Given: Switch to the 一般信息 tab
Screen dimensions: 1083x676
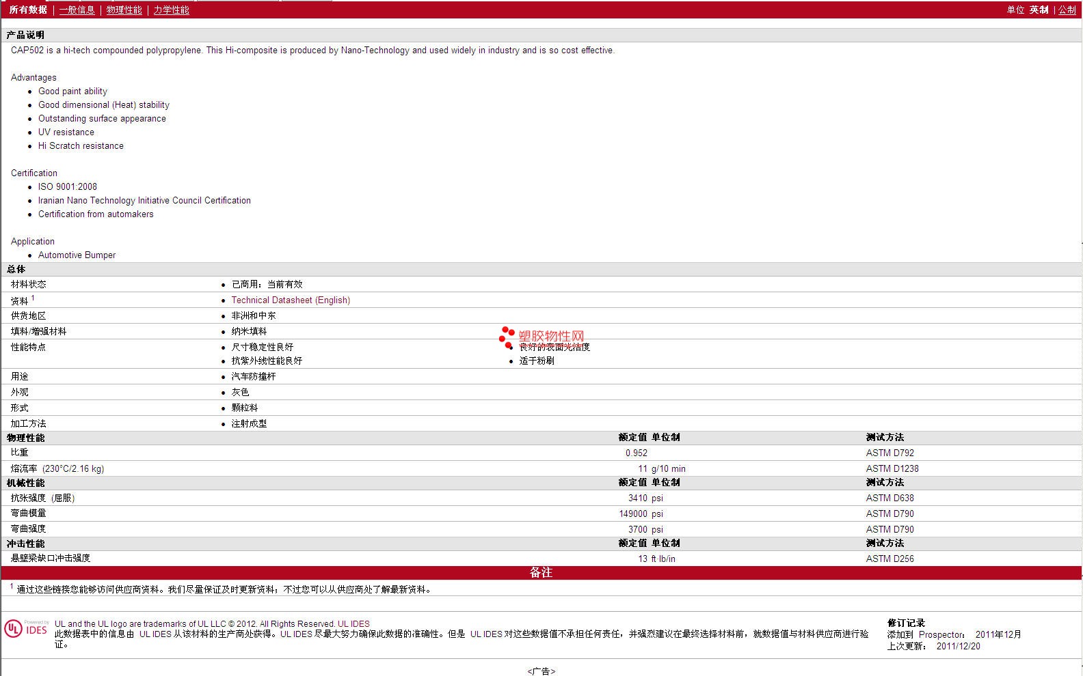Looking at the screenshot, I should tap(77, 10).
